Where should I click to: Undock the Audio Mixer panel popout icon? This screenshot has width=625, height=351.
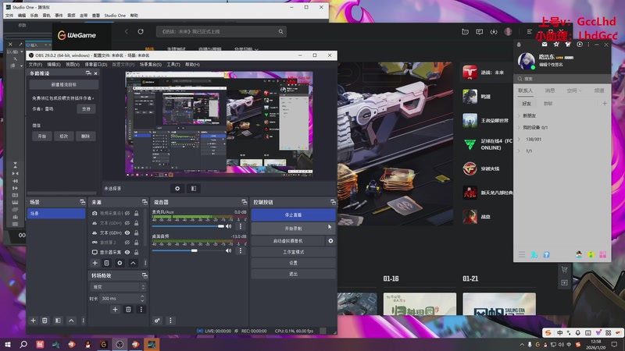245,202
